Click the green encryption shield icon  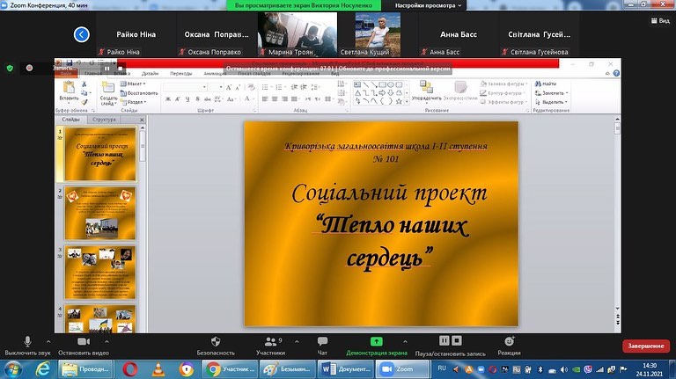(x=10, y=68)
